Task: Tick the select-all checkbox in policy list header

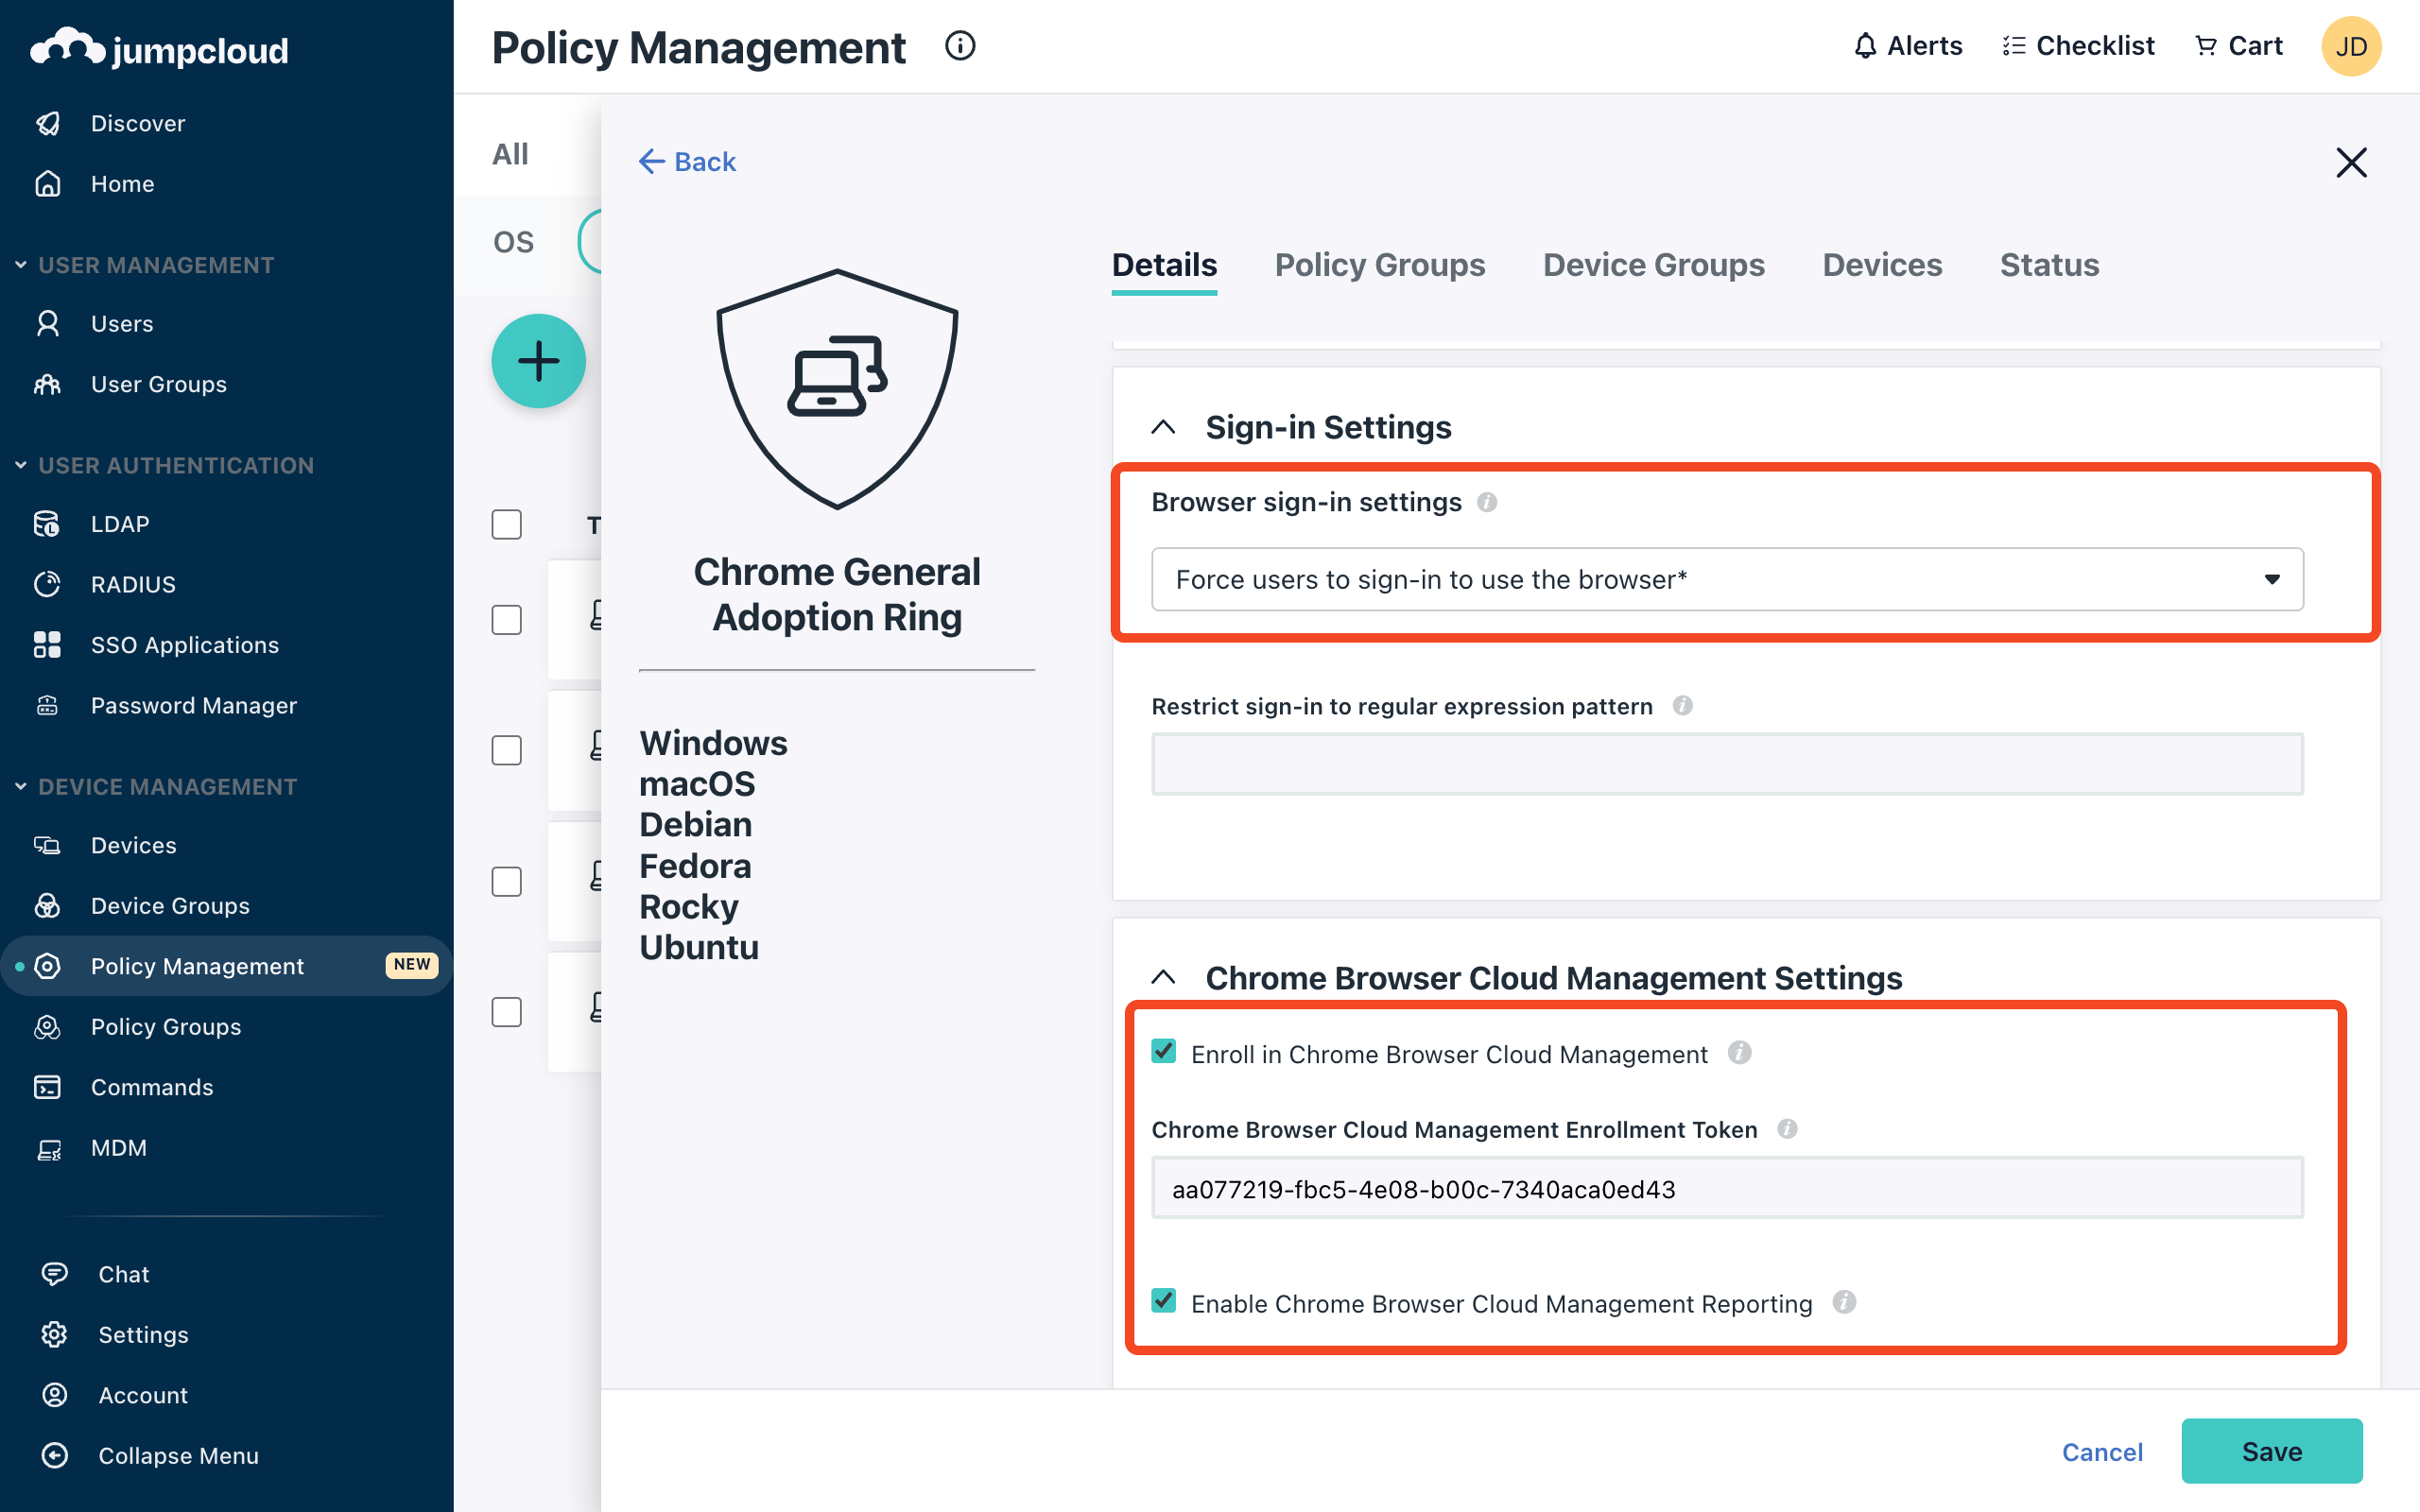Action: (x=507, y=524)
